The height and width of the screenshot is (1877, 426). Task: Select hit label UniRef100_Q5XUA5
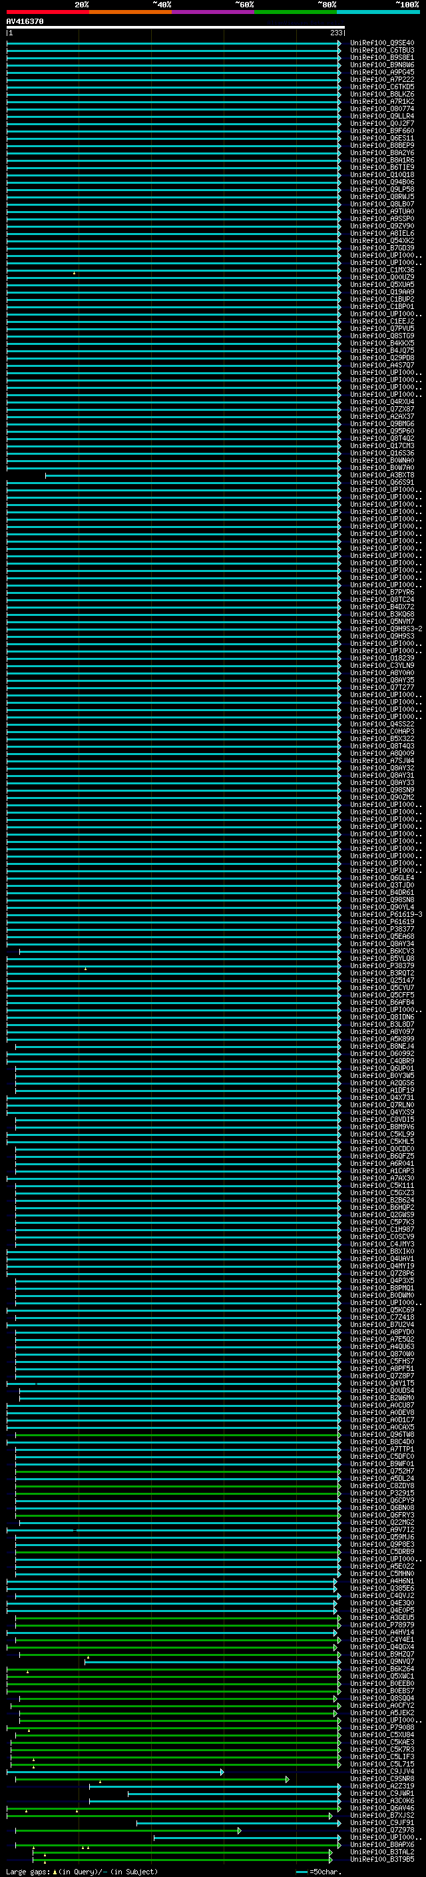click(382, 285)
